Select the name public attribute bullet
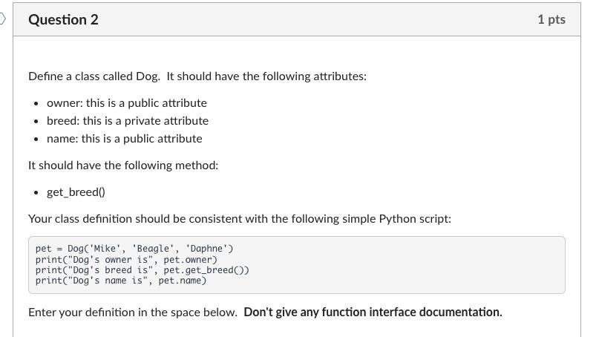This screenshot has width=599, height=337. pos(124,139)
